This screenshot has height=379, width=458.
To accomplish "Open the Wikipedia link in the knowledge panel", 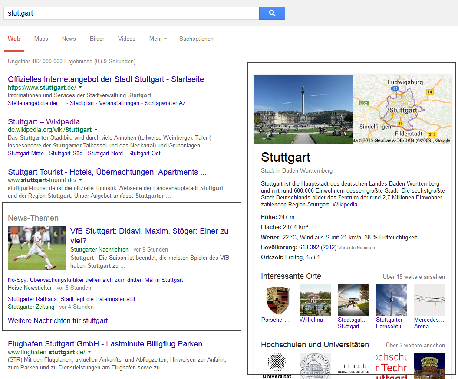I will pos(345,204).
